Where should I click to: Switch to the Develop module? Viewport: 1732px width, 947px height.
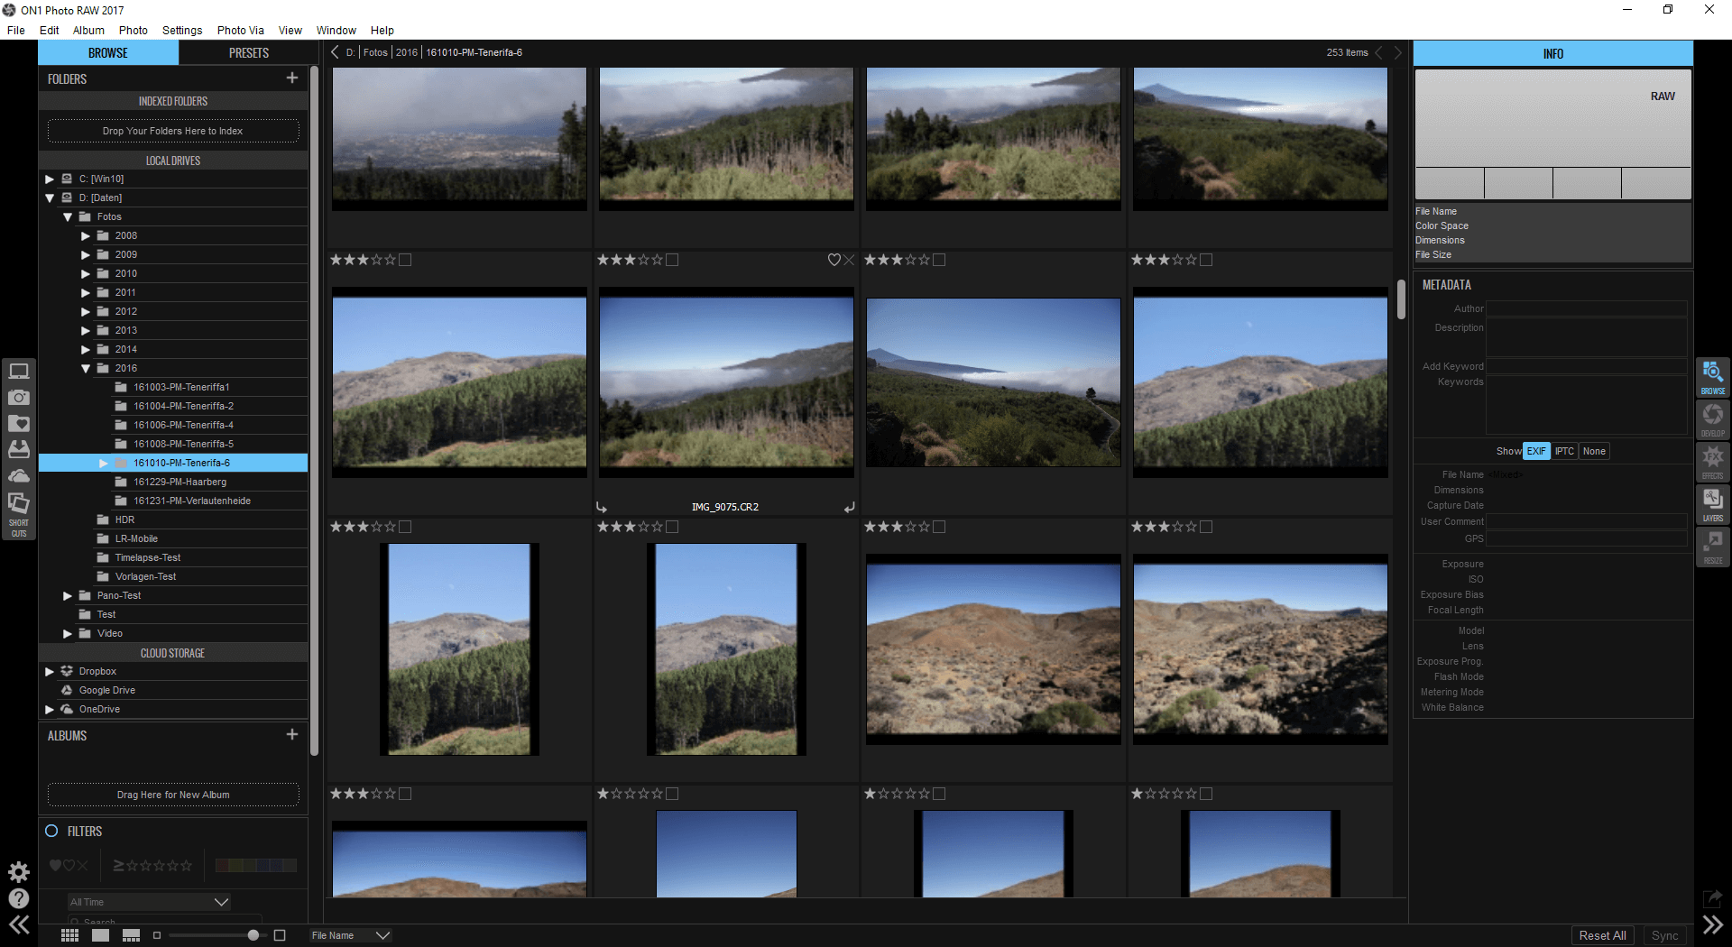point(1712,418)
